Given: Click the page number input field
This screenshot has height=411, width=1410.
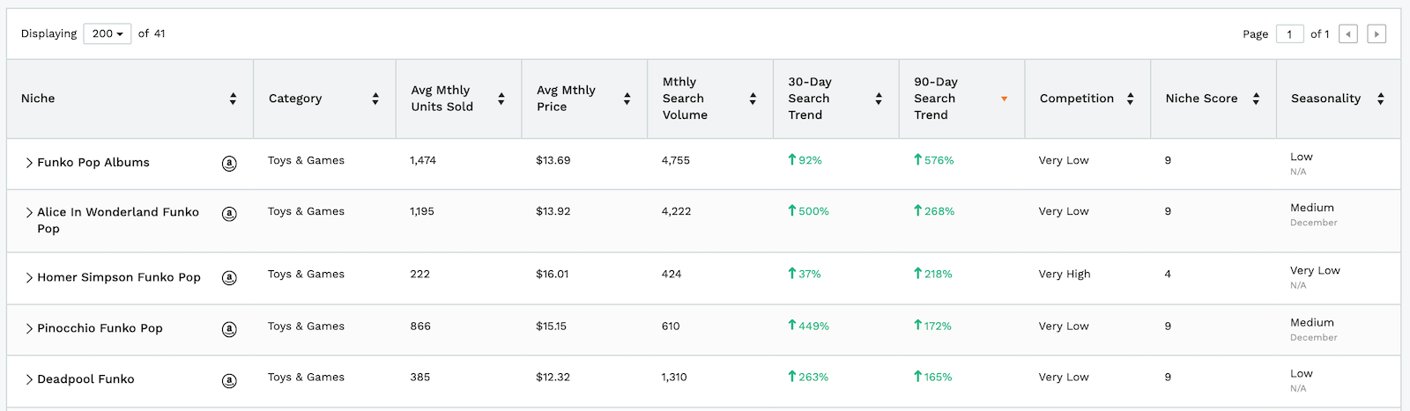Looking at the screenshot, I should [1290, 34].
